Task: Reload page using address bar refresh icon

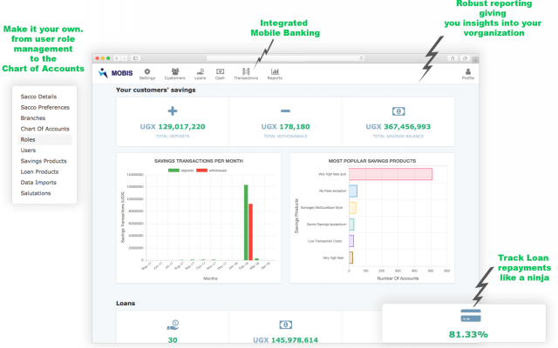Action: pos(361,58)
